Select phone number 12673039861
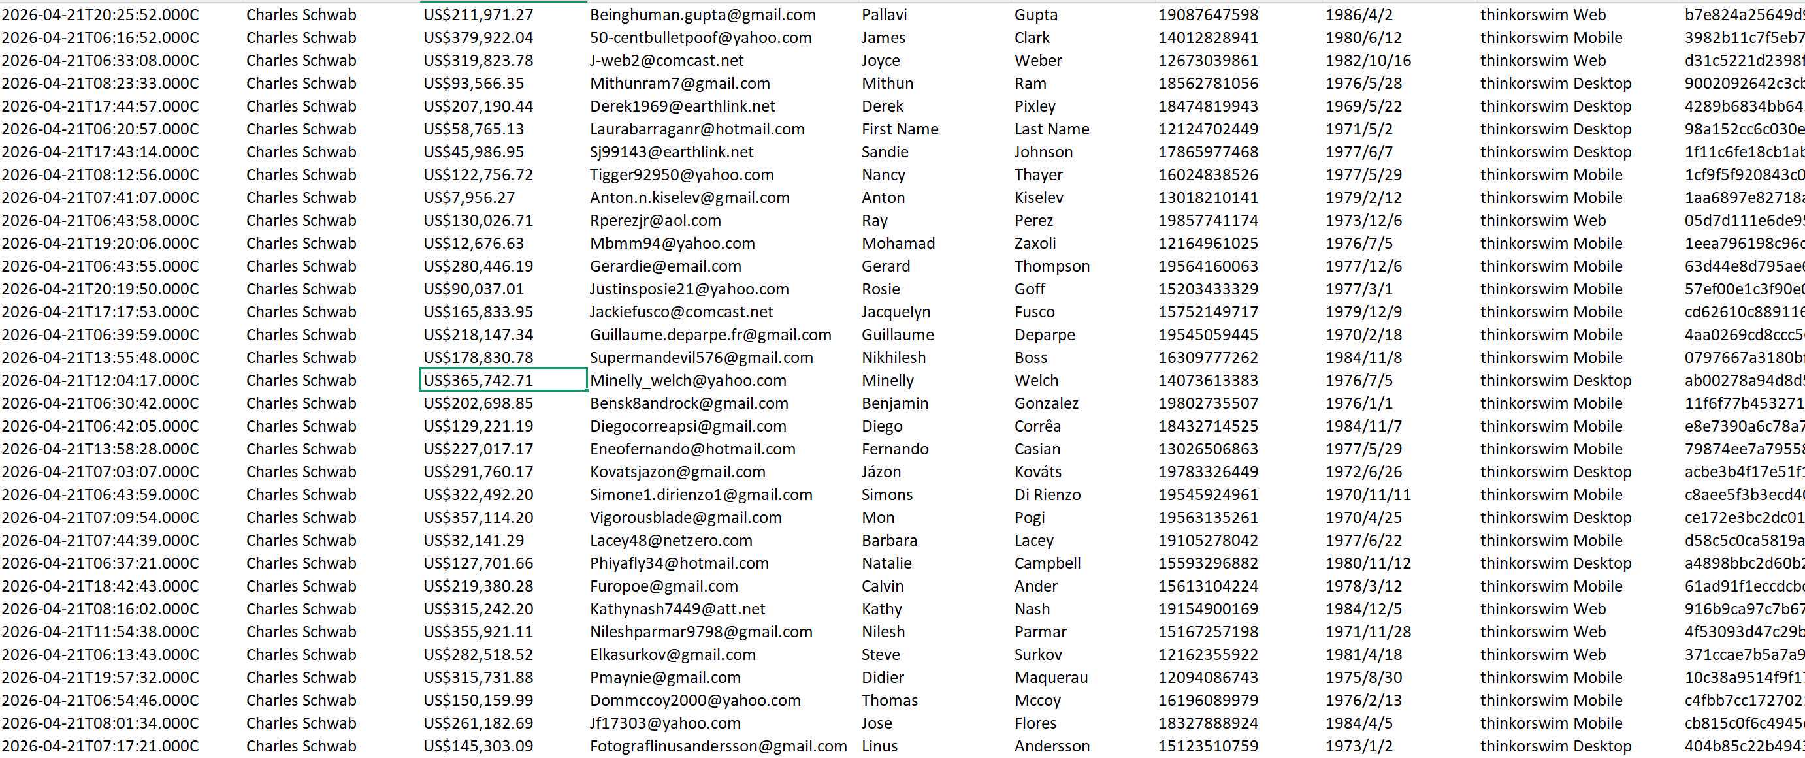The height and width of the screenshot is (758, 1805). (1208, 61)
